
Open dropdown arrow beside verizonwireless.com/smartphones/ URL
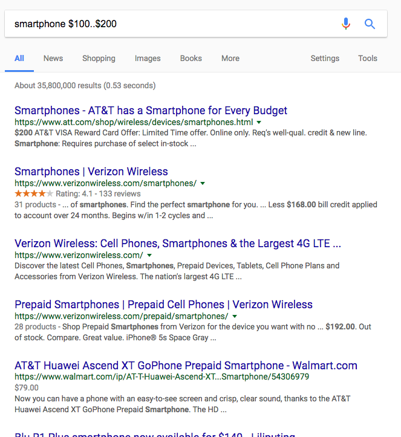(203, 183)
